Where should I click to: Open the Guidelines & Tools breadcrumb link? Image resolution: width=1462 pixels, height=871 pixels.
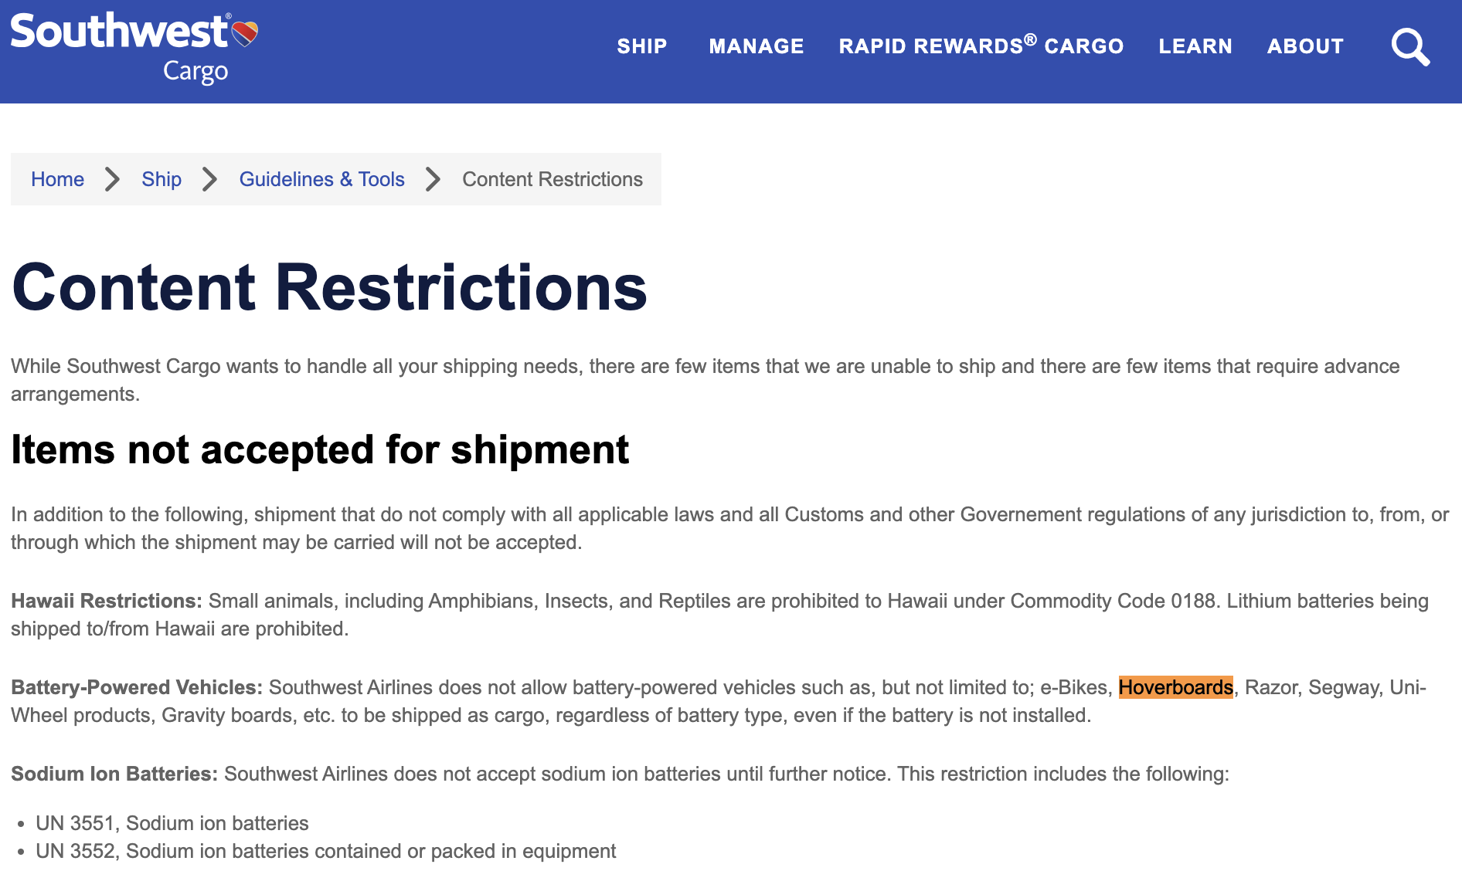(321, 179)
